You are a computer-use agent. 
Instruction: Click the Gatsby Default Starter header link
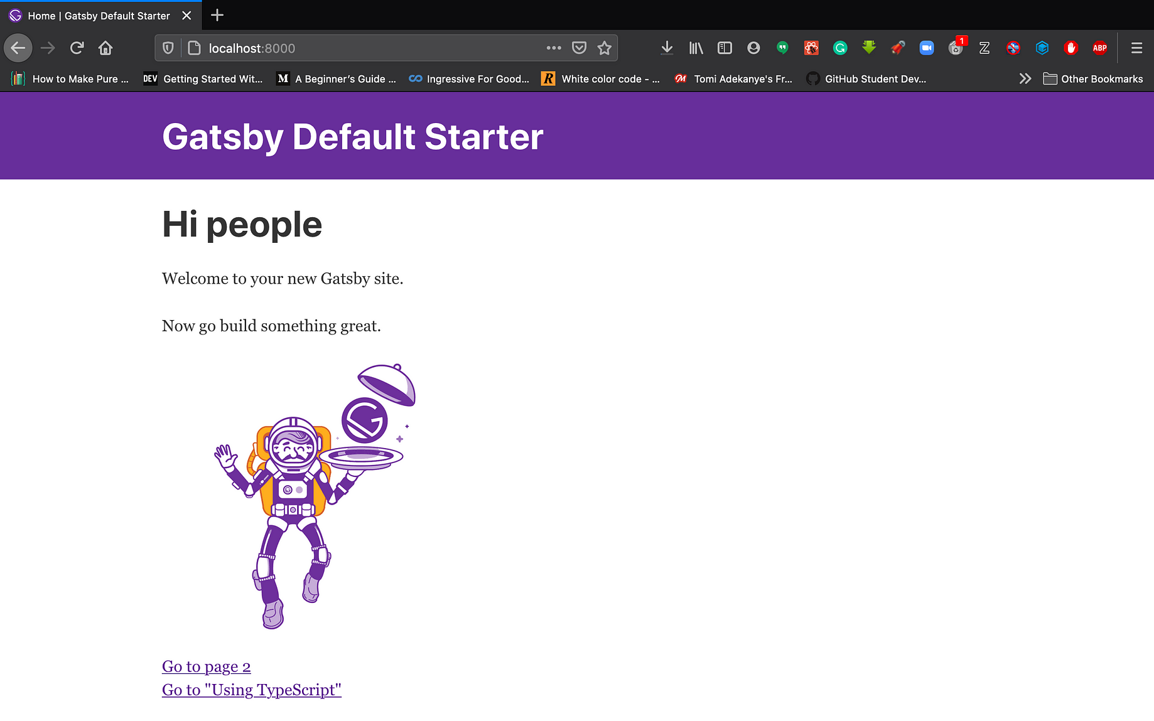point(353,136)
